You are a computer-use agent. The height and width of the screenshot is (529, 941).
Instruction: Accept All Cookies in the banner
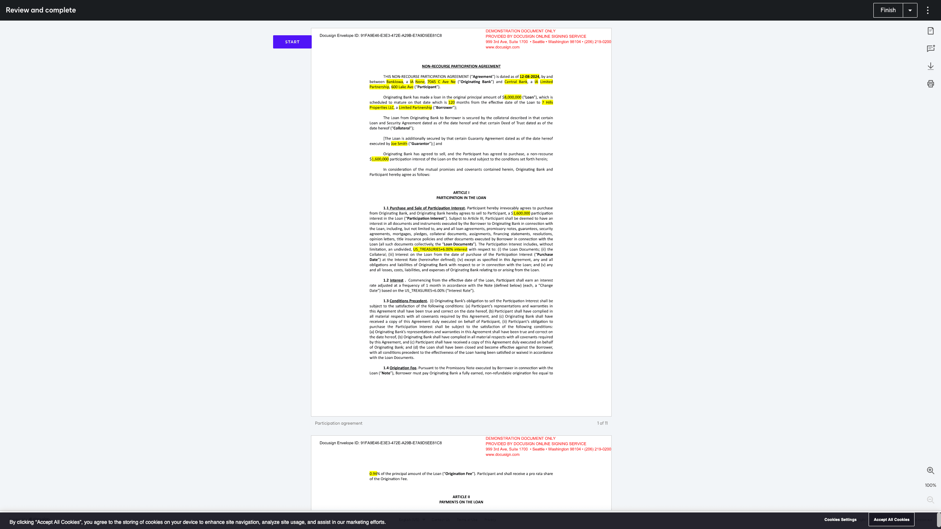coord(891,519)
